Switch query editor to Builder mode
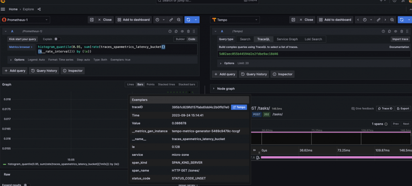This screenshot has width=412, height=186. tap(180, 39)
